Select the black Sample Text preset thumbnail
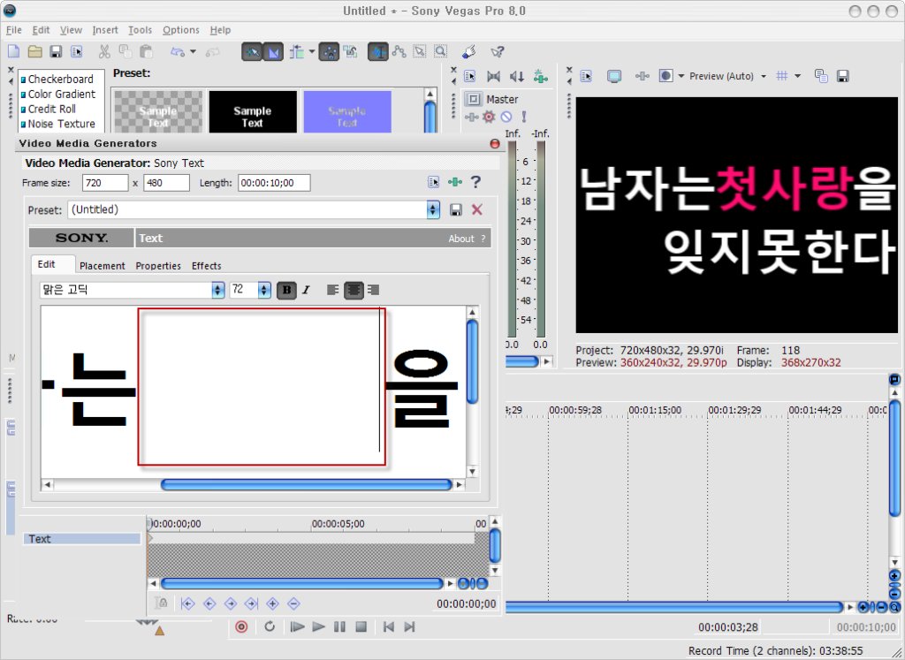905x660 pixels. coord(253,111)
